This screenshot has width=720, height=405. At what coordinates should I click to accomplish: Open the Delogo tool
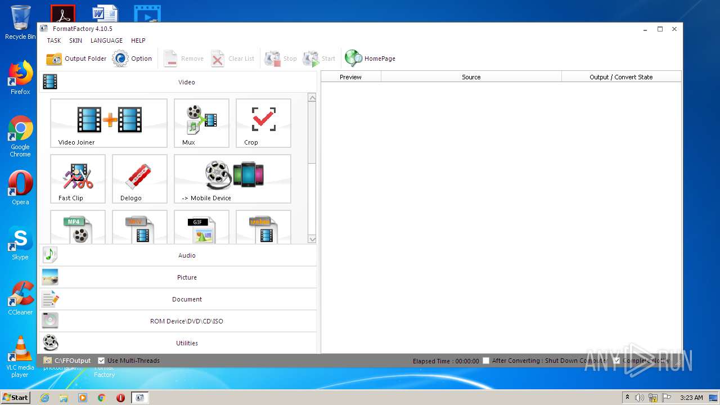[x=139, y=179]
